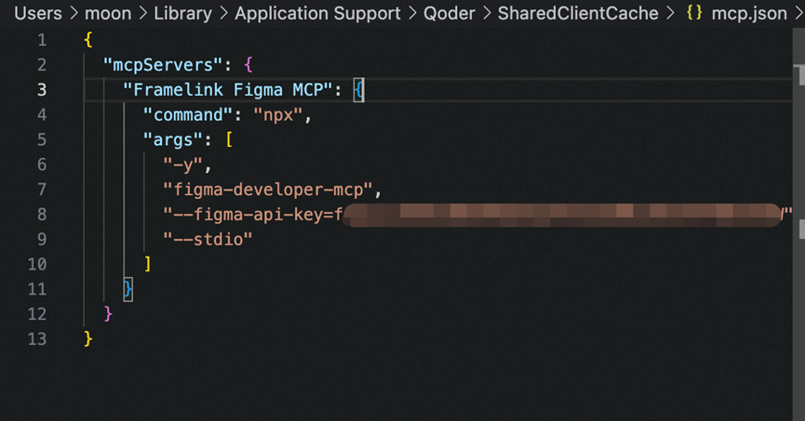The image size is (805, 421).
Task: Click the highlighted closing brace on line 11
Action: 127,289
